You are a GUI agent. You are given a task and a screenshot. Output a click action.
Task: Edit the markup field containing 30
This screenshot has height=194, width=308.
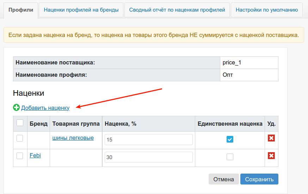point(148,157)
